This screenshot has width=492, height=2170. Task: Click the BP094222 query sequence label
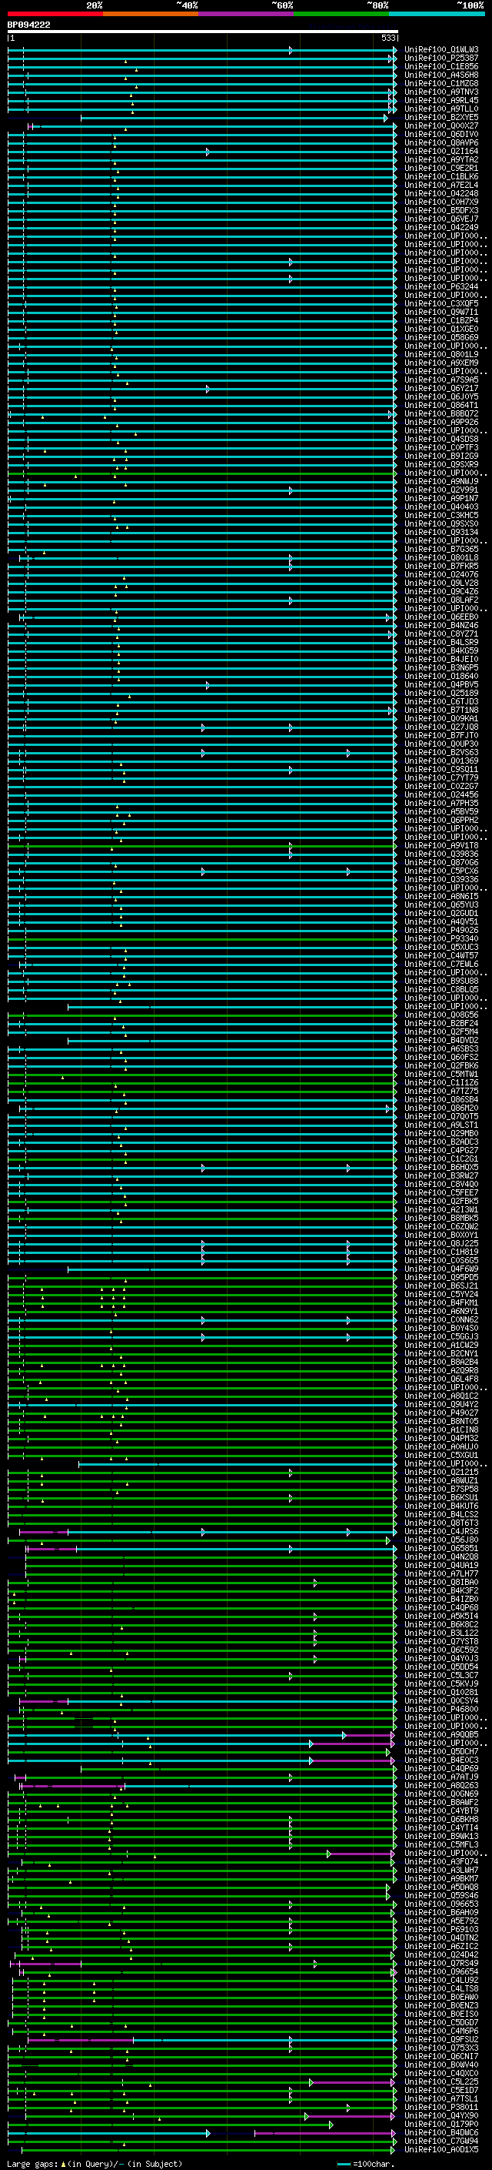tap(28, 25)
